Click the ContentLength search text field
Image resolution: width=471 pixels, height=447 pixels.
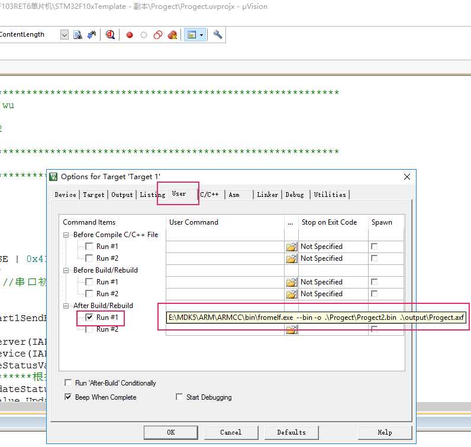pyautogui.click(x=30, y=34)
